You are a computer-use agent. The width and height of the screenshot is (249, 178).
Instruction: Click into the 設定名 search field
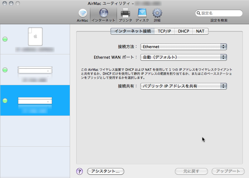click(221, 13)
